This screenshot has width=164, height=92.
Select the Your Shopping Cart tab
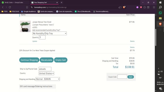click(x=44, y=2)
